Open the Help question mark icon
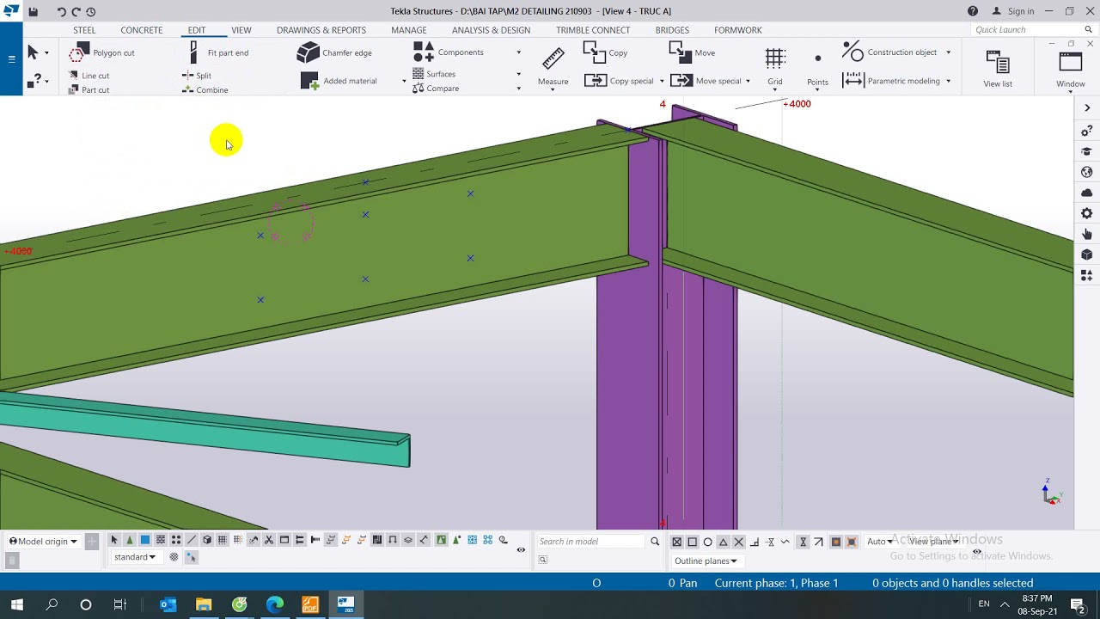1100x619 pixels. coord(973,11)
